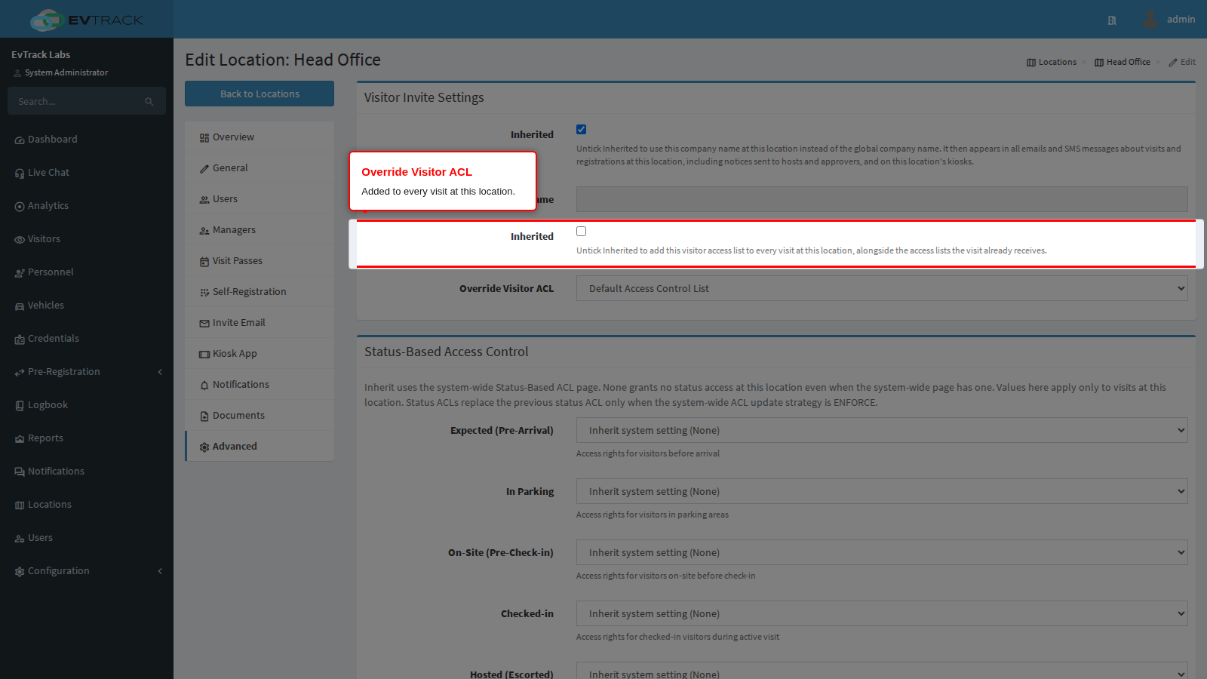The width and height of the screenshot is (1207, 679).
Task: Click the sidebar Search input field
Action: pyautogui.click(x=75, y=101)
